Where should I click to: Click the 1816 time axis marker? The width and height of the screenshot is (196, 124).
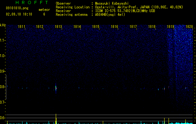tap(114, 27)
